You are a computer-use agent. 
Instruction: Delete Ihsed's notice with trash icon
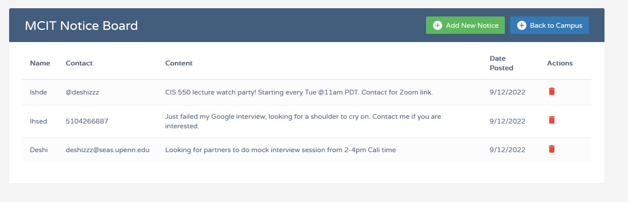(551, 120)
